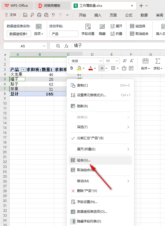Open 移动(M) submenu
The width and height of the screenshot is (165, 226).
coord(100,181)
